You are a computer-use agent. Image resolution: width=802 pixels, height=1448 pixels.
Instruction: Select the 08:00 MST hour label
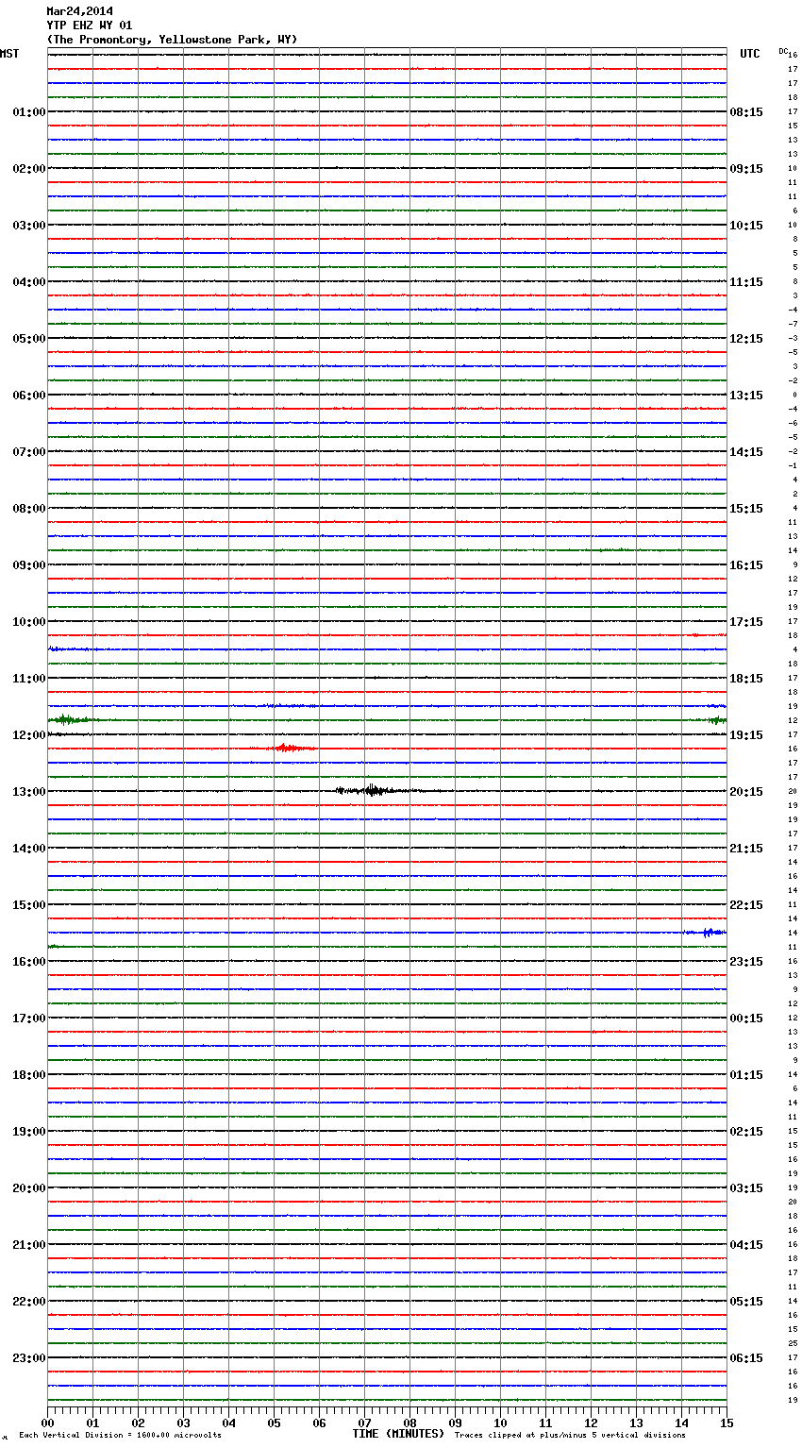28,509
